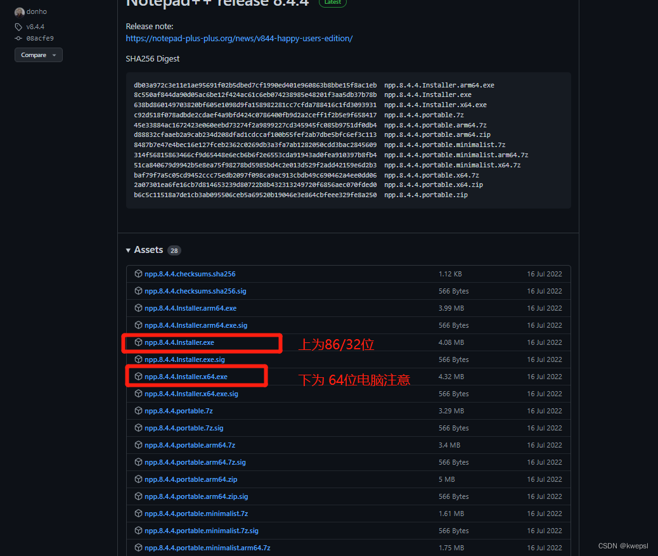Open the v844 happy users edition release note link
The width and height of the screenshot is (658, 556).
click(239, 38)
